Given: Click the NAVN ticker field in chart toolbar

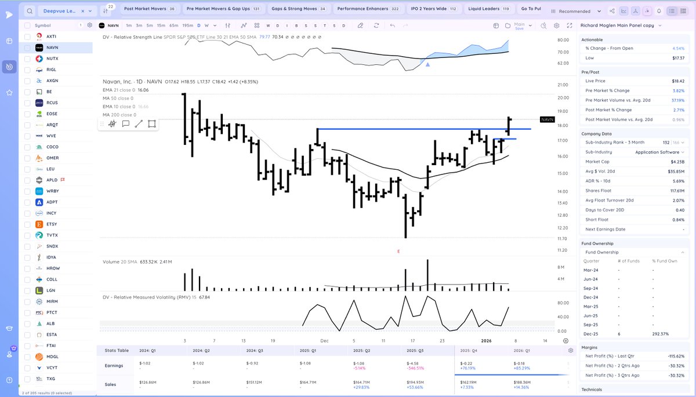Looking at the screenshot, I should coord(108,26).
